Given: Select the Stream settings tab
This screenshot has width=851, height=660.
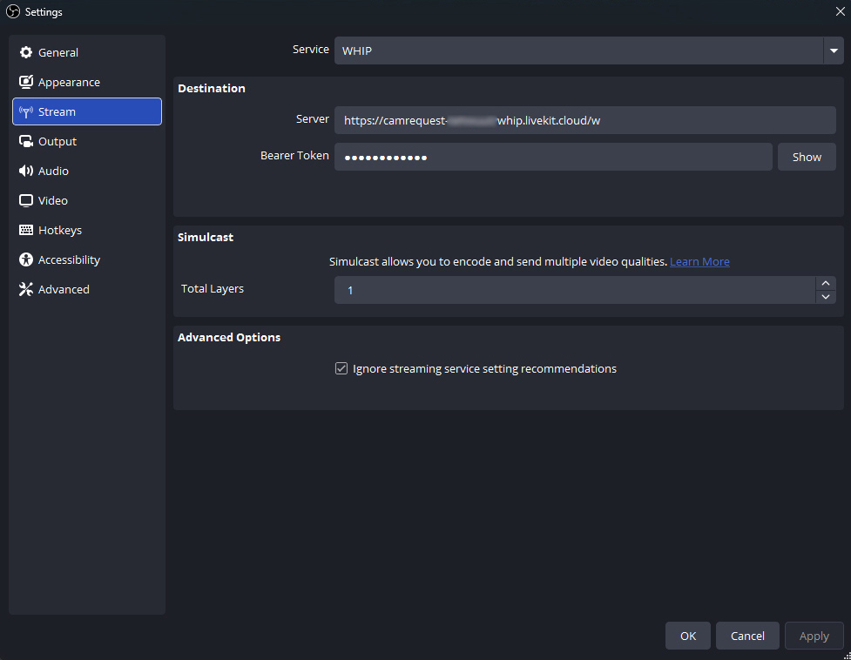Looking at the screenshot, I should click(x=87, y=111).
